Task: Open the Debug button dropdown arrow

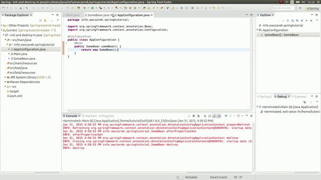Action: pos(88,8)
